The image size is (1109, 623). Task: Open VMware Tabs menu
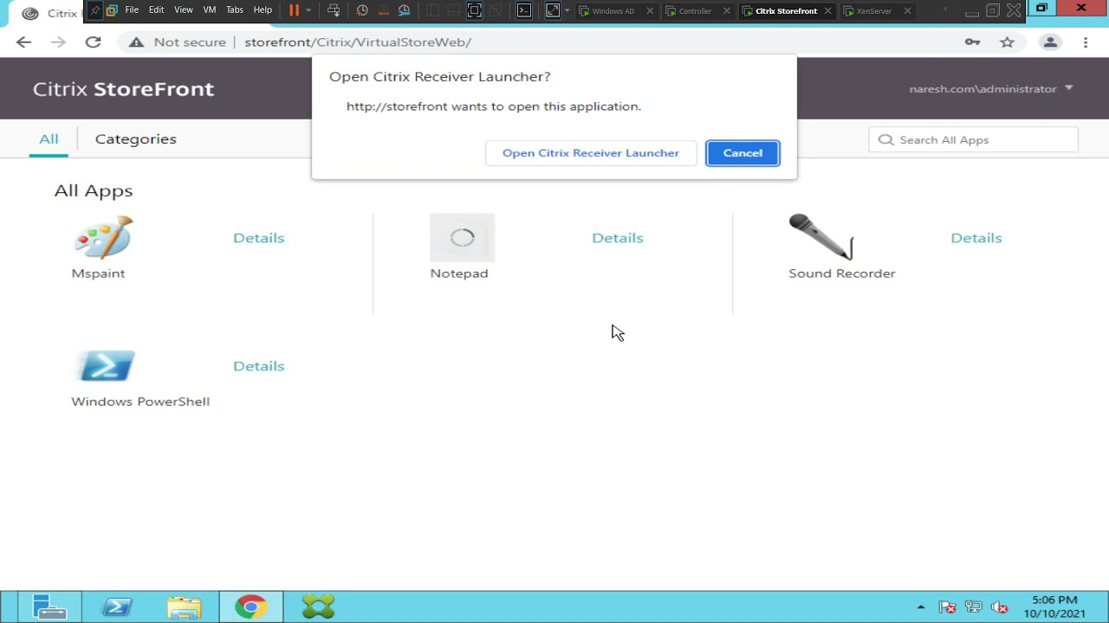pos(235,10)
